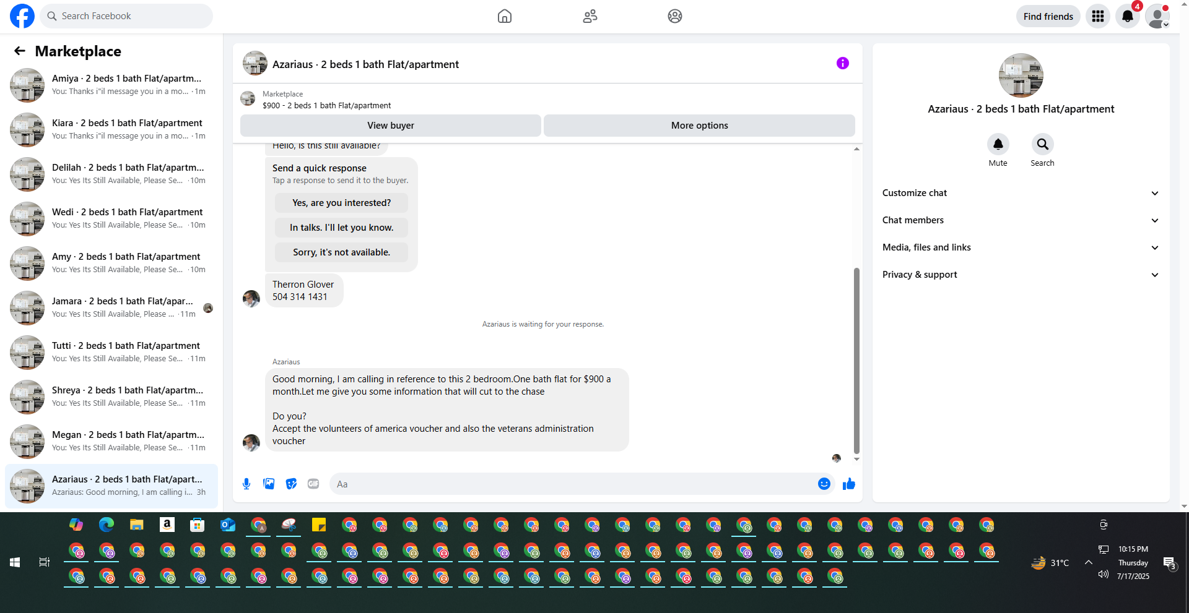Open the notifications bell with badge 4

(x=1128, y=16)
